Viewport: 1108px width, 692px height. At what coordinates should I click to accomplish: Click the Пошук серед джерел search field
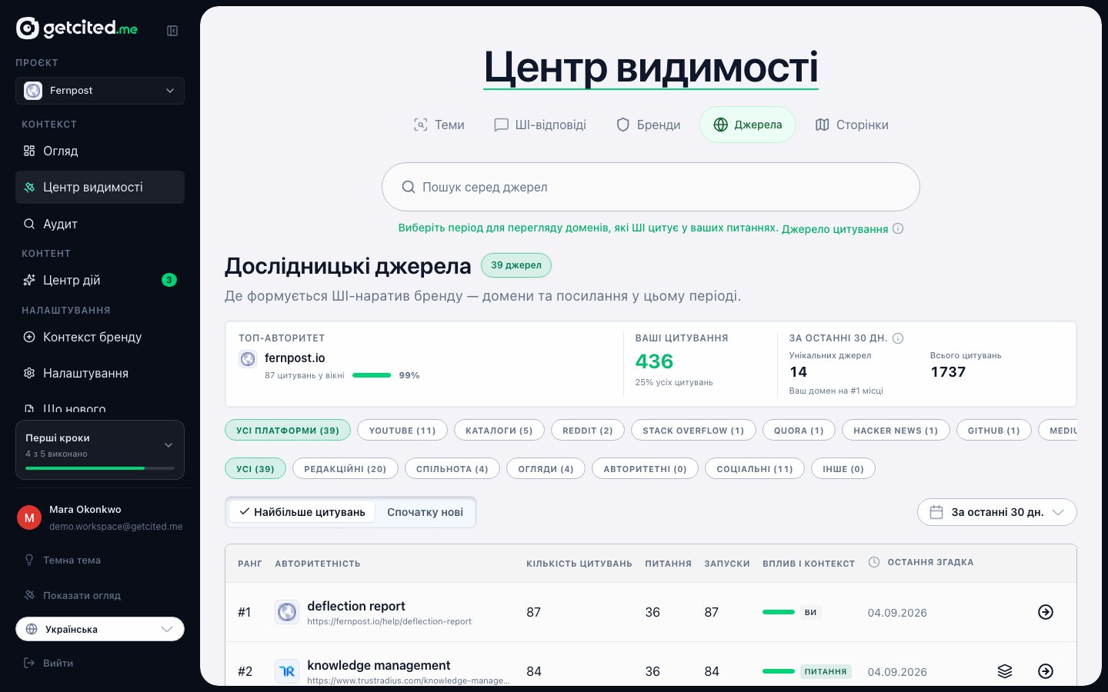point(651,187)
